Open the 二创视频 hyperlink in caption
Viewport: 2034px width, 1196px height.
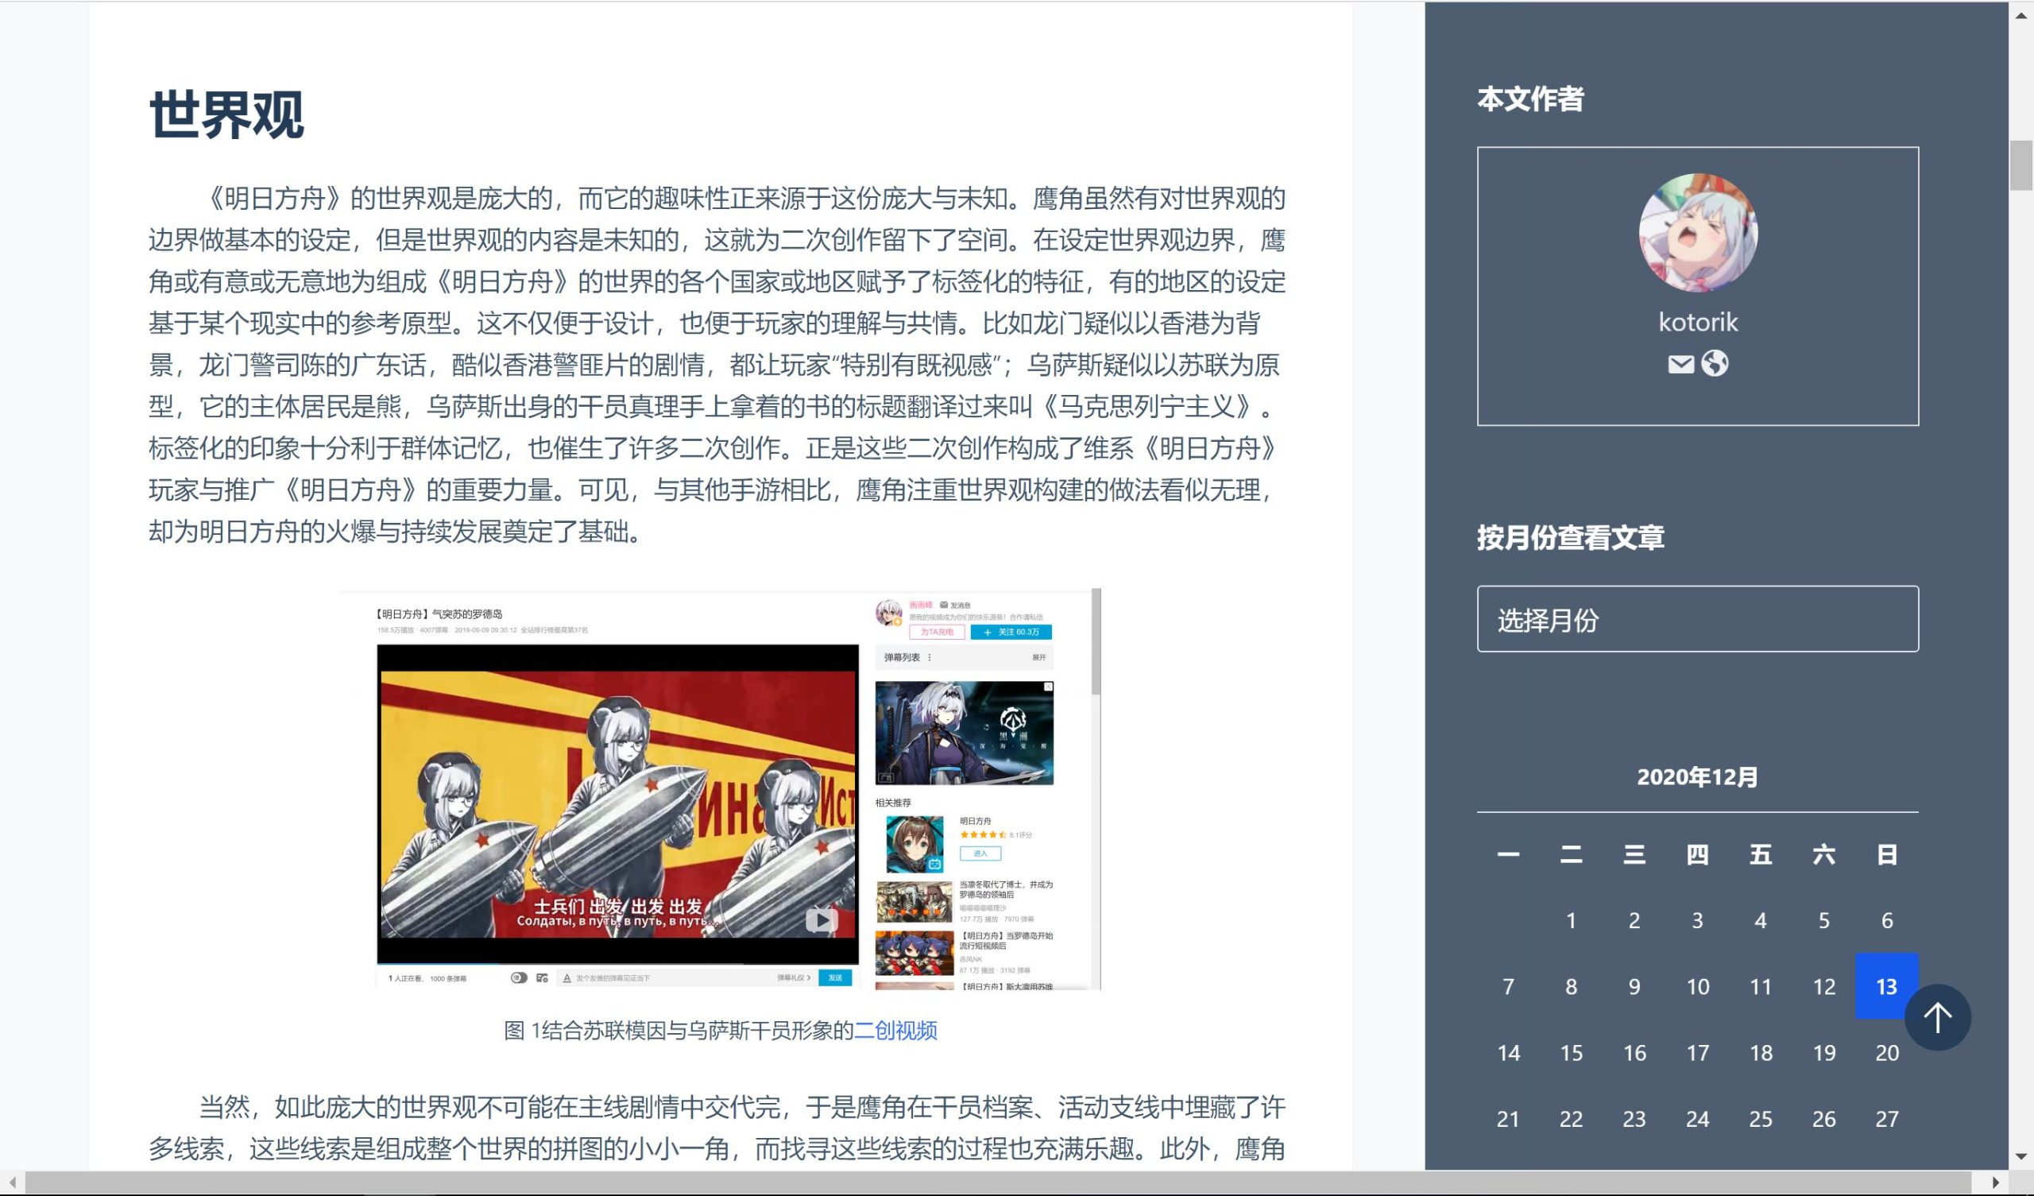tap(895, 1031)
